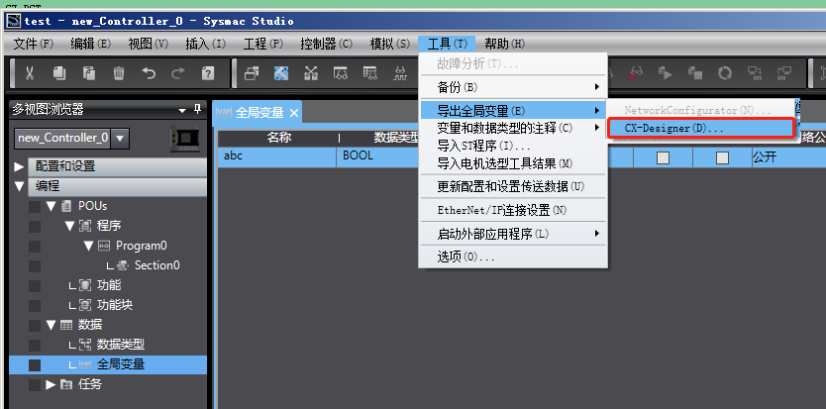Image resolution: width=826 pixels, height=409 pixels.
Task: Click the controller device thumbnail icon
Action: (x=184, y=139)
